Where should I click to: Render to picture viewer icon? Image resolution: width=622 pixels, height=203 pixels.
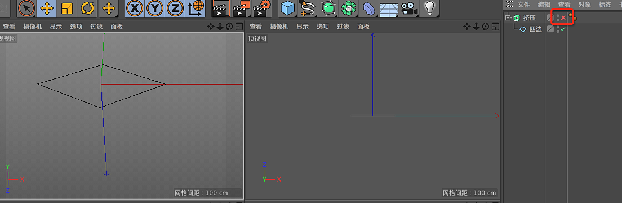tap(241, 8)
